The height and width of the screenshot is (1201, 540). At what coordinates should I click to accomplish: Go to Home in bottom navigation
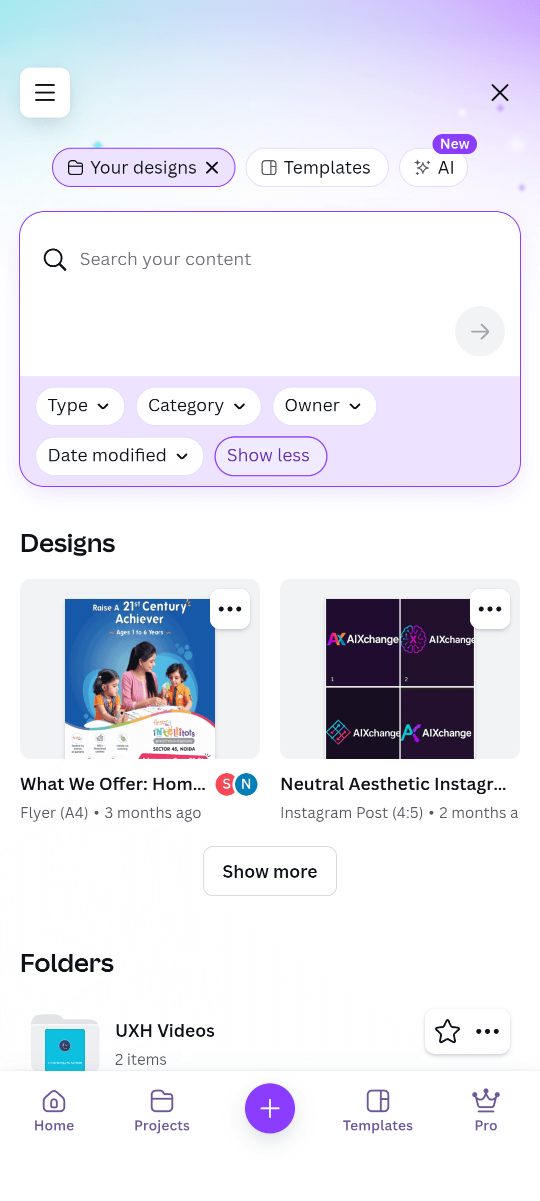[x=54, y=1111]
